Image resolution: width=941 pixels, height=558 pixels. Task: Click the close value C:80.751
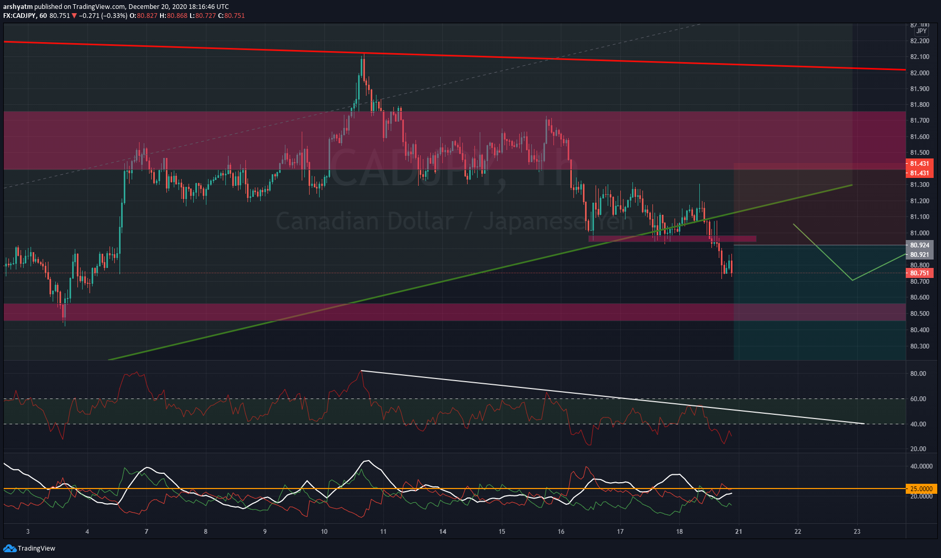pos(232,16)
